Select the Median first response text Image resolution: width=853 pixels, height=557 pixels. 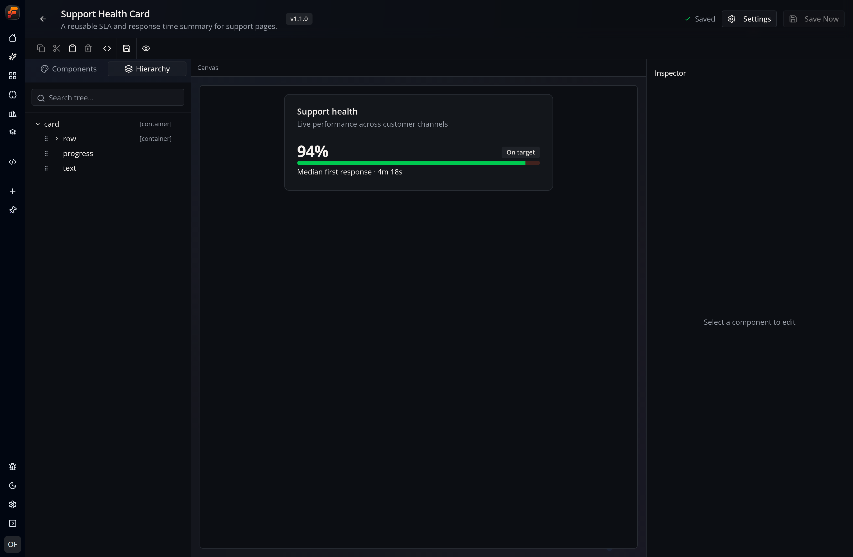click(350, 172)
